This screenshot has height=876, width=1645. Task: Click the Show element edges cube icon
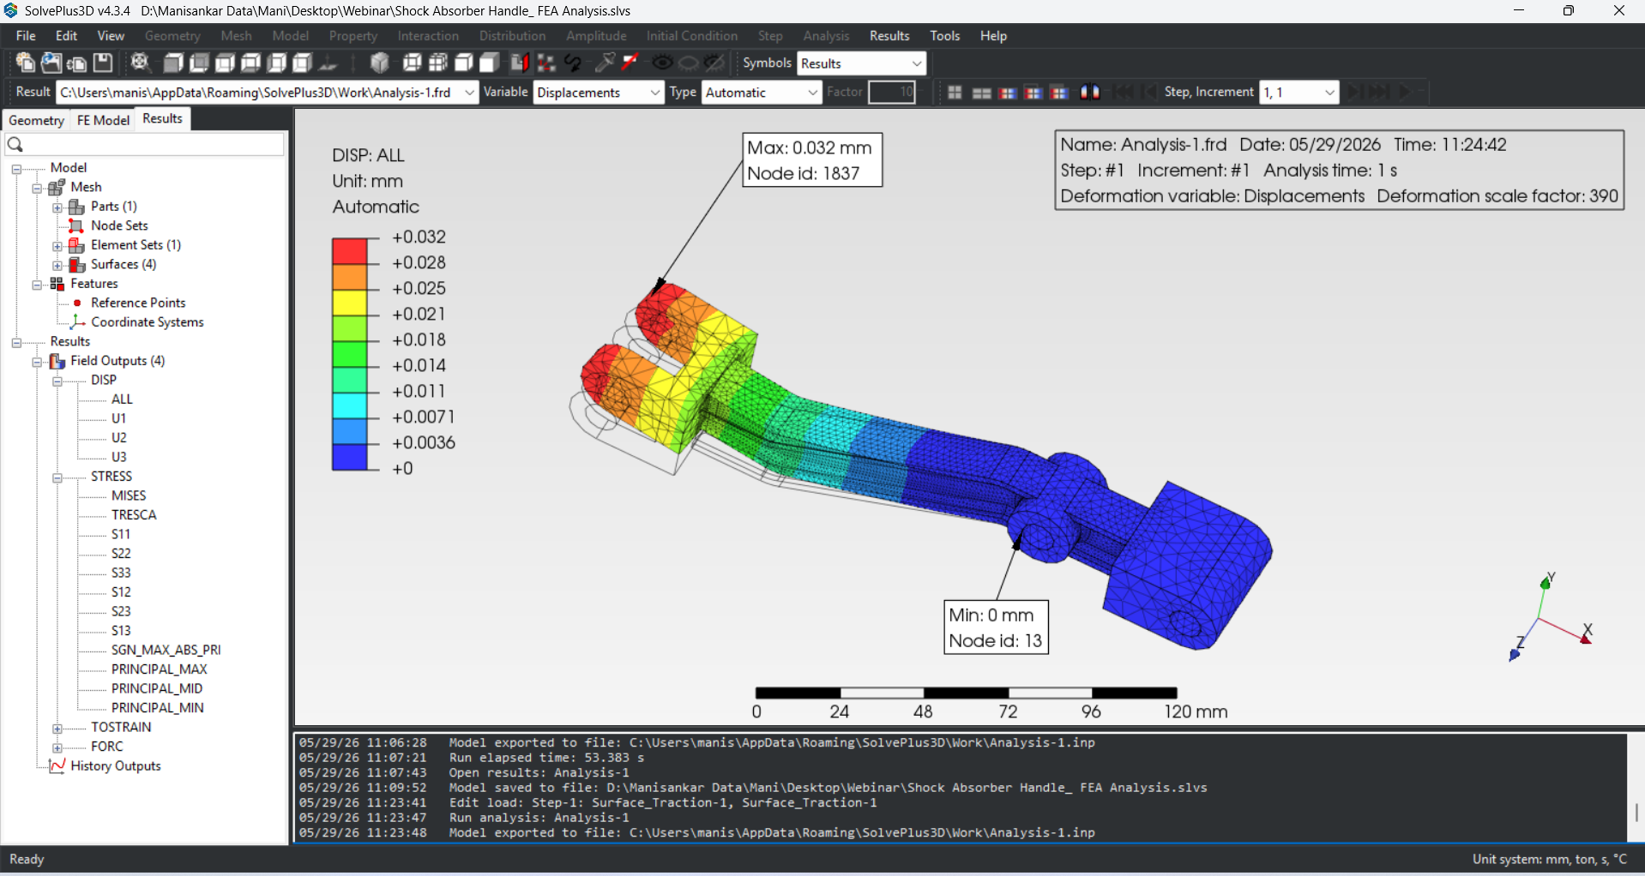[438, 63]
